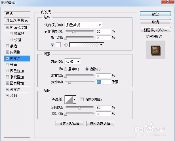Choose 居中(E) source radio button
This screenshot has height=141, width=175.
pyautogui.click(x=66, y=69)
